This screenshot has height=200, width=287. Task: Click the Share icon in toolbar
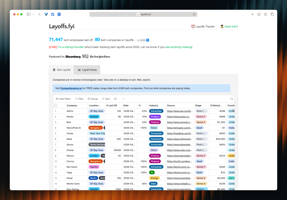click(265, 14)
